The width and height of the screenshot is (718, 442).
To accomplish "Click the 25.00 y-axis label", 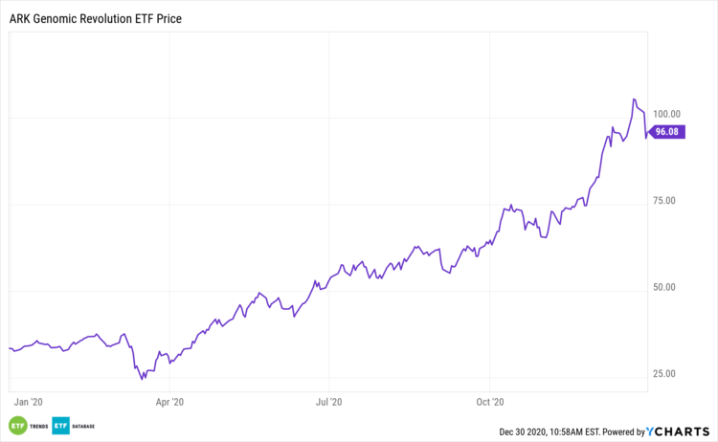I will (667, 373).
